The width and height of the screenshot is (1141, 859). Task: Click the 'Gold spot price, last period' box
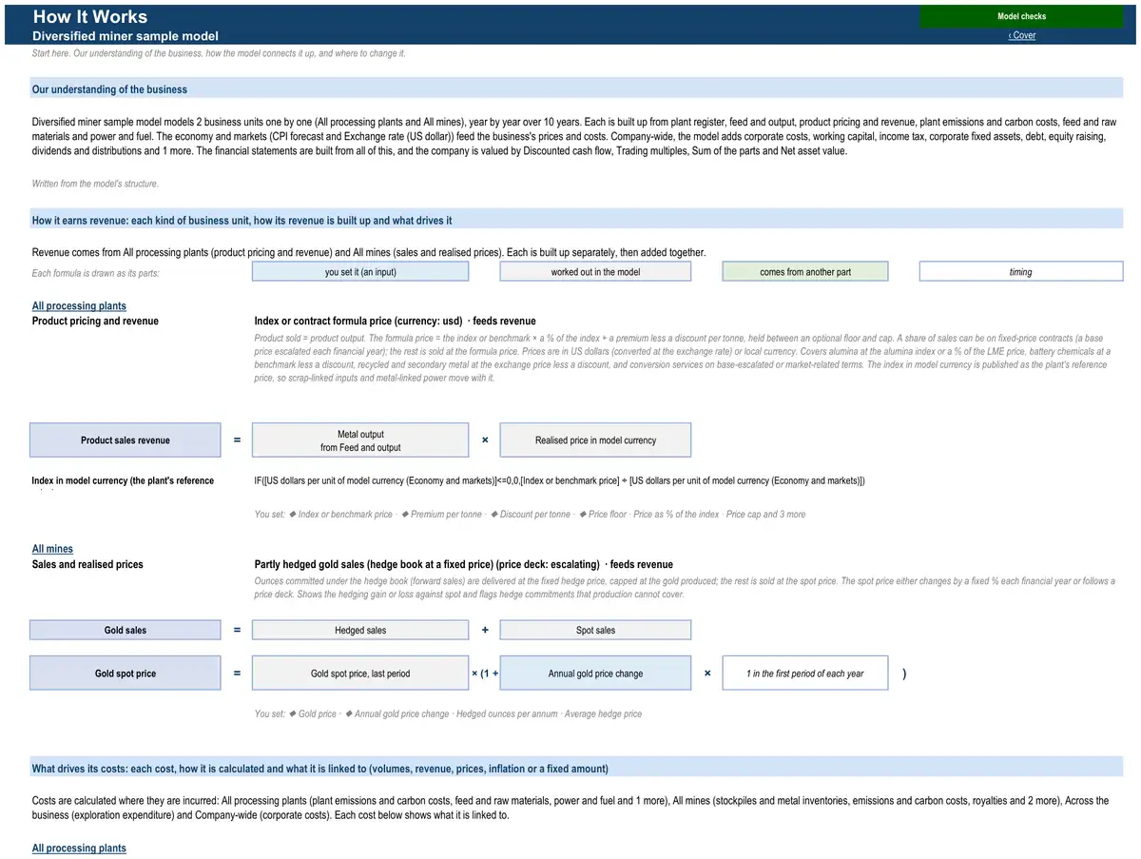tap(360, 674)
